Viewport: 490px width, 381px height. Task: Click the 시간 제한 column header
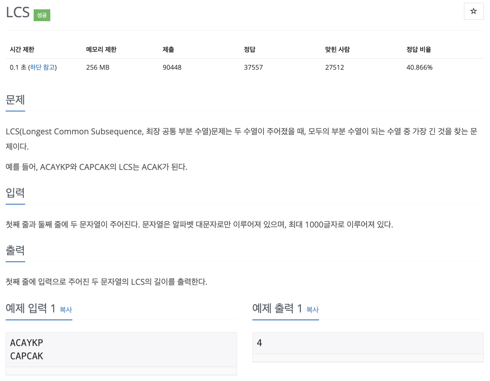tap(22, 49)
